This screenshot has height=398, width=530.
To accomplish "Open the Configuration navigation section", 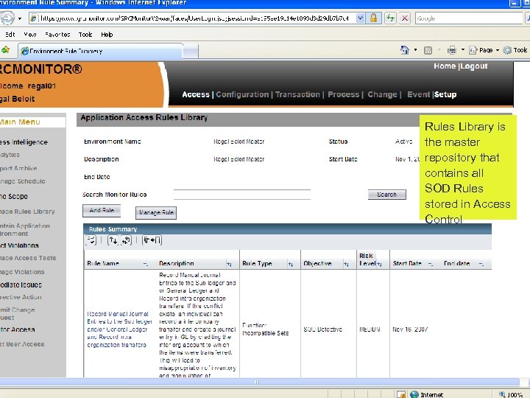I will (242, 94).
